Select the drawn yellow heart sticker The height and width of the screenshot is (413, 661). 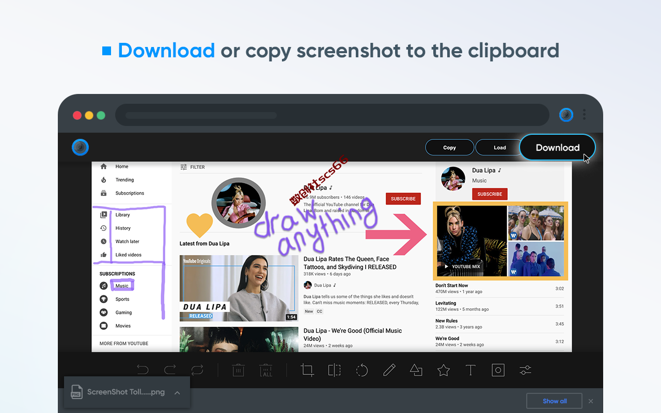199,225
